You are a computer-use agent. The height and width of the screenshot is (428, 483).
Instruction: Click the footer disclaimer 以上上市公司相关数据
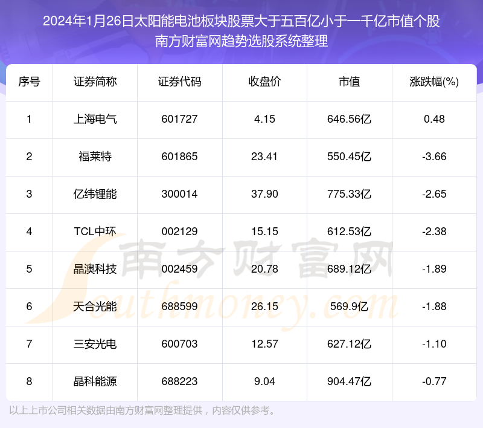pyautogui.click(x=142, y=410)
